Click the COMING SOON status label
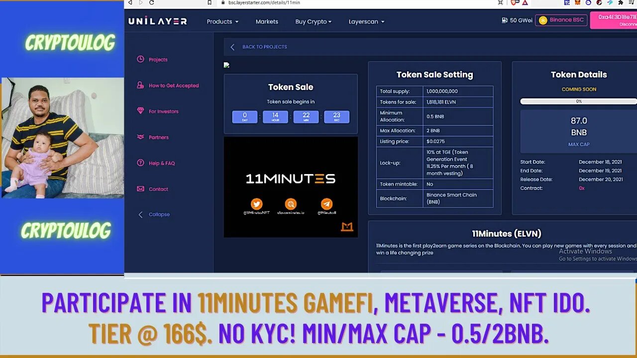637x358 pixels. coord(579,89)
